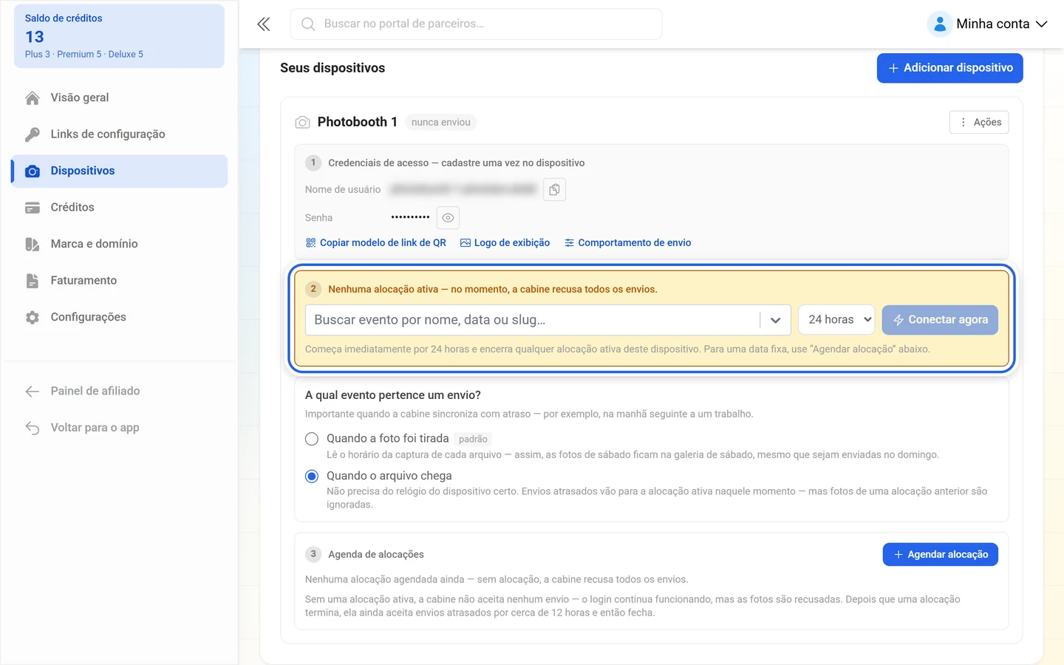Copy the username with copy icon
Image resolution: width=1064 pixels, height=665 pixels.
[554, 190]
